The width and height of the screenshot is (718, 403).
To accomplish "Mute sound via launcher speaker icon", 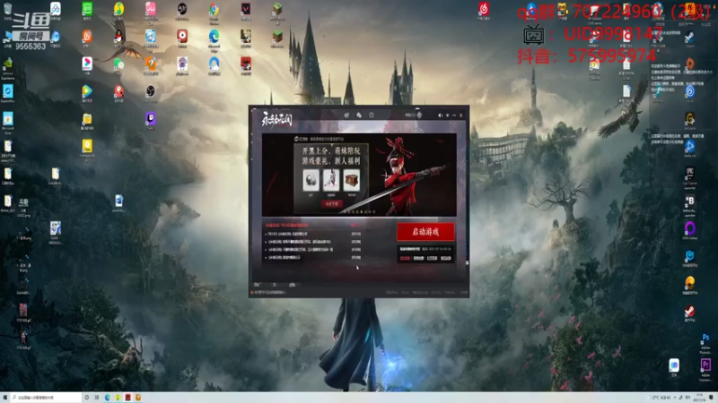I will coord(440,116).
